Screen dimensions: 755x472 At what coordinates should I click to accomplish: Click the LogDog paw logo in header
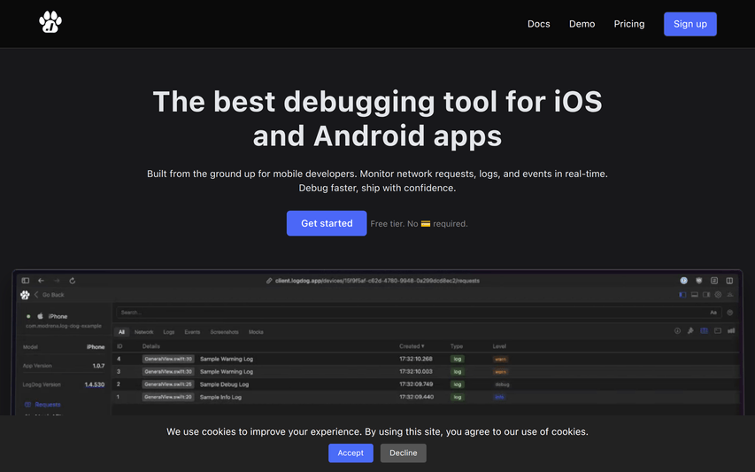click(50, 22)
